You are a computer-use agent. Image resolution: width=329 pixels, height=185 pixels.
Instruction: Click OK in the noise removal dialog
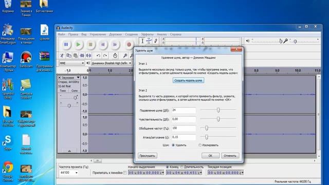(210, 156)
